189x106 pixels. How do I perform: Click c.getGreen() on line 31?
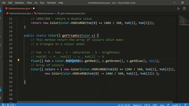[113, 61]
